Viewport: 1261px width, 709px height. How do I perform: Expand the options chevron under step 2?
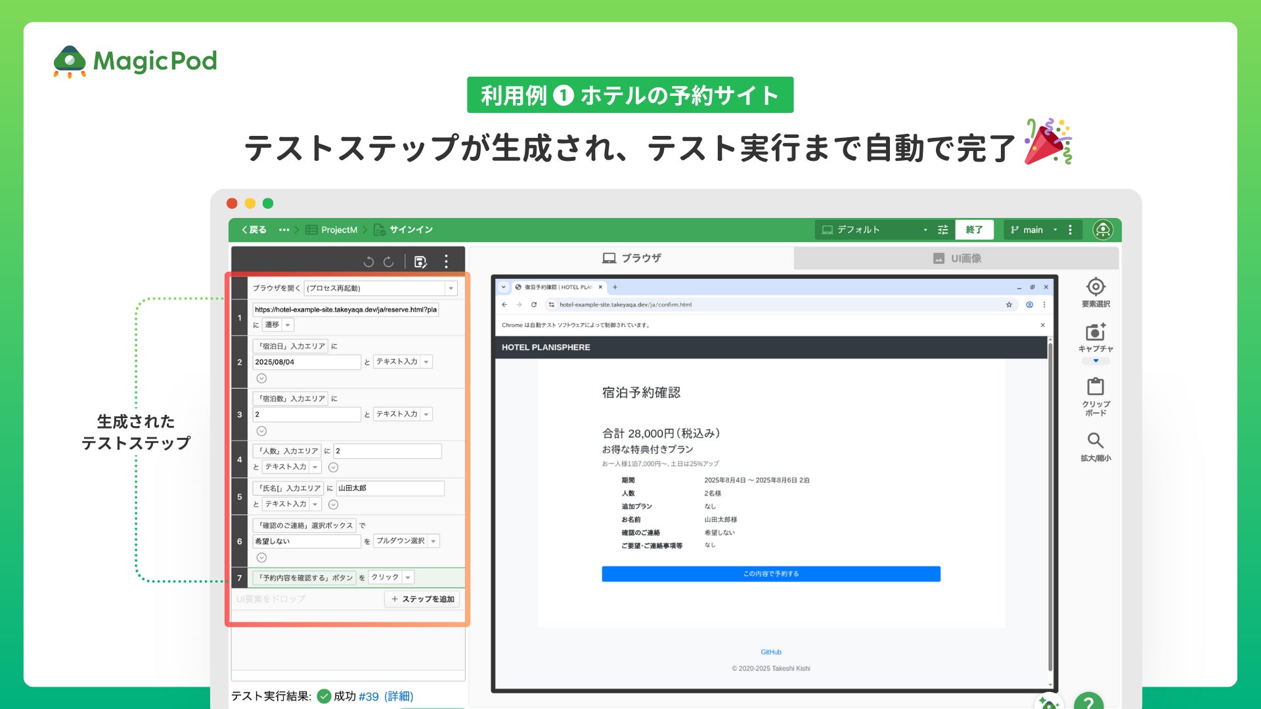261,378
